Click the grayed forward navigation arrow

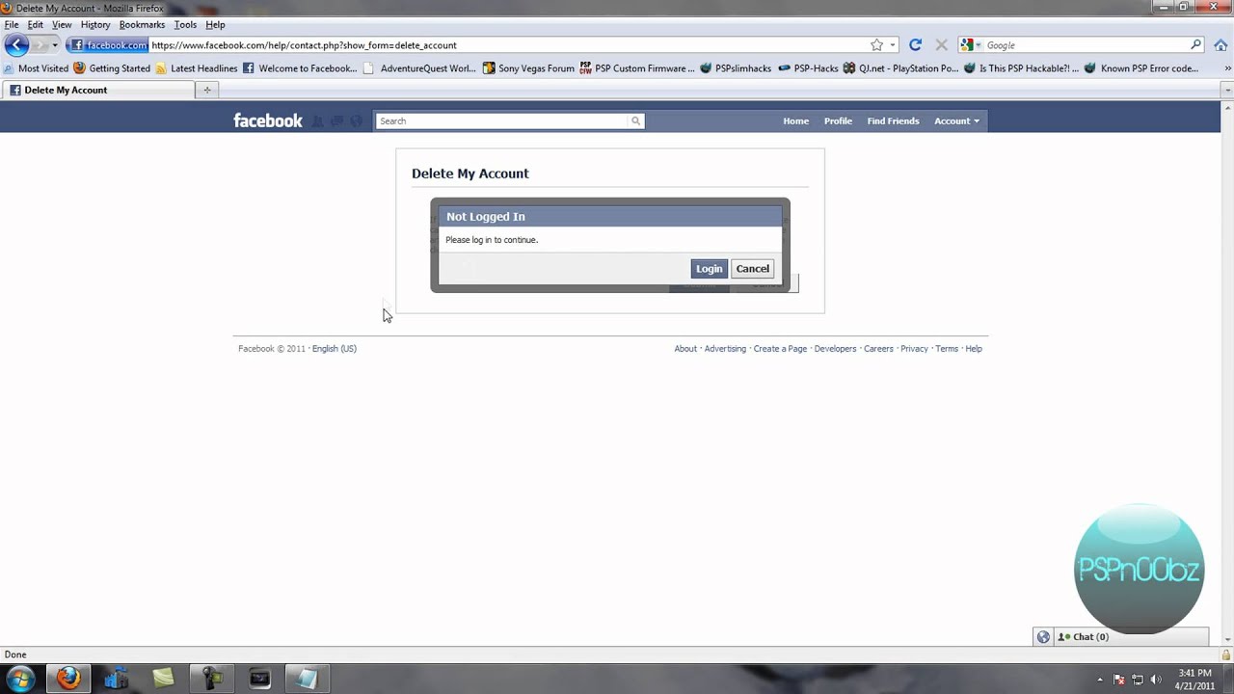(x=39, y=45)
